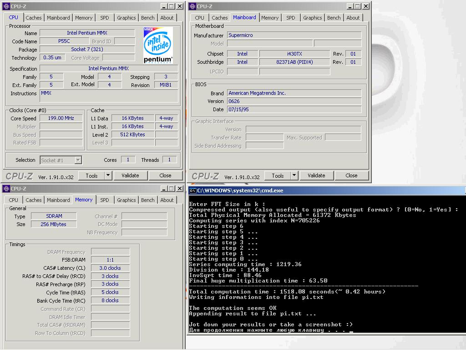Viewport: 466px width, 350px height.
Task: Click the Level 2 cache value 512 KBytes
Action: (x=132, y=134)
